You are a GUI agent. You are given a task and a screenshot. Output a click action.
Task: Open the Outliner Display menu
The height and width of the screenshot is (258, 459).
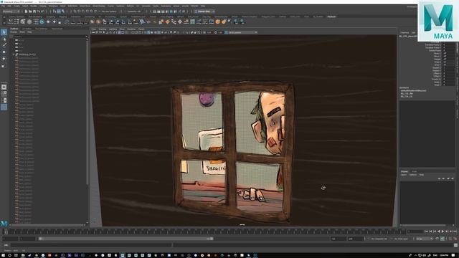pos(14,32)
